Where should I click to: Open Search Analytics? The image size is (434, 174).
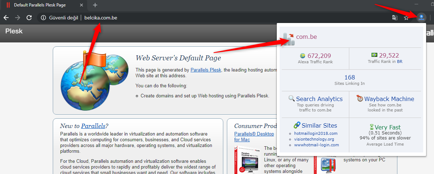pos(319,99)
